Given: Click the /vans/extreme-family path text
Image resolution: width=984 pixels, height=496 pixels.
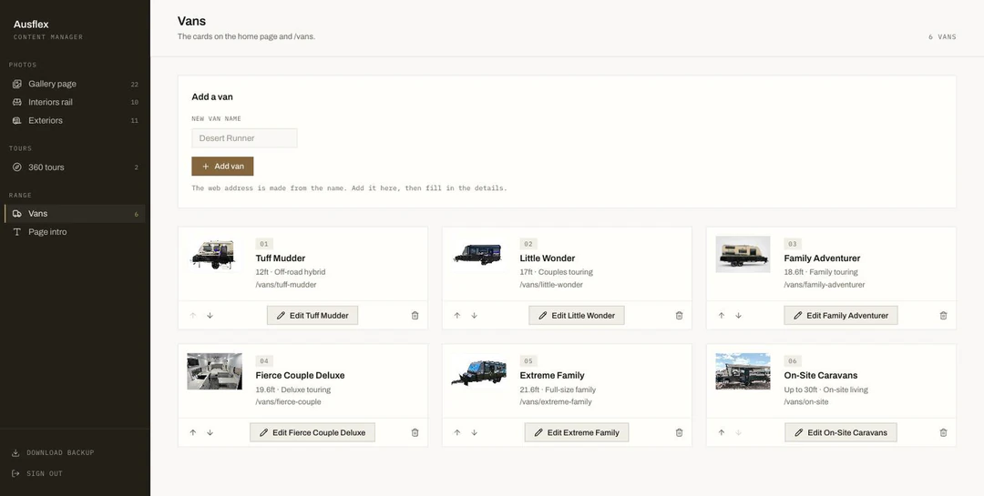Looking at the screenshot, I should [x=556, y=402].
